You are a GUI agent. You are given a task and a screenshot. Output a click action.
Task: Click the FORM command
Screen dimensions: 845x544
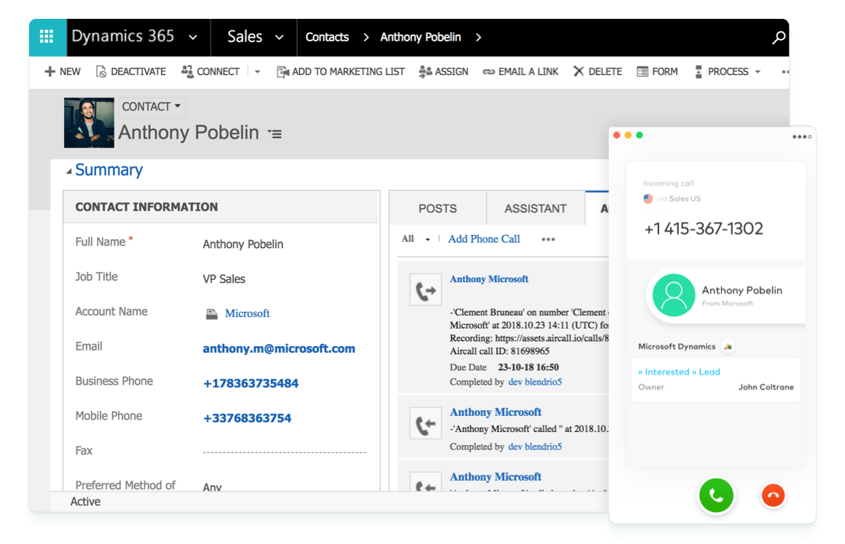tap(657, 71)
